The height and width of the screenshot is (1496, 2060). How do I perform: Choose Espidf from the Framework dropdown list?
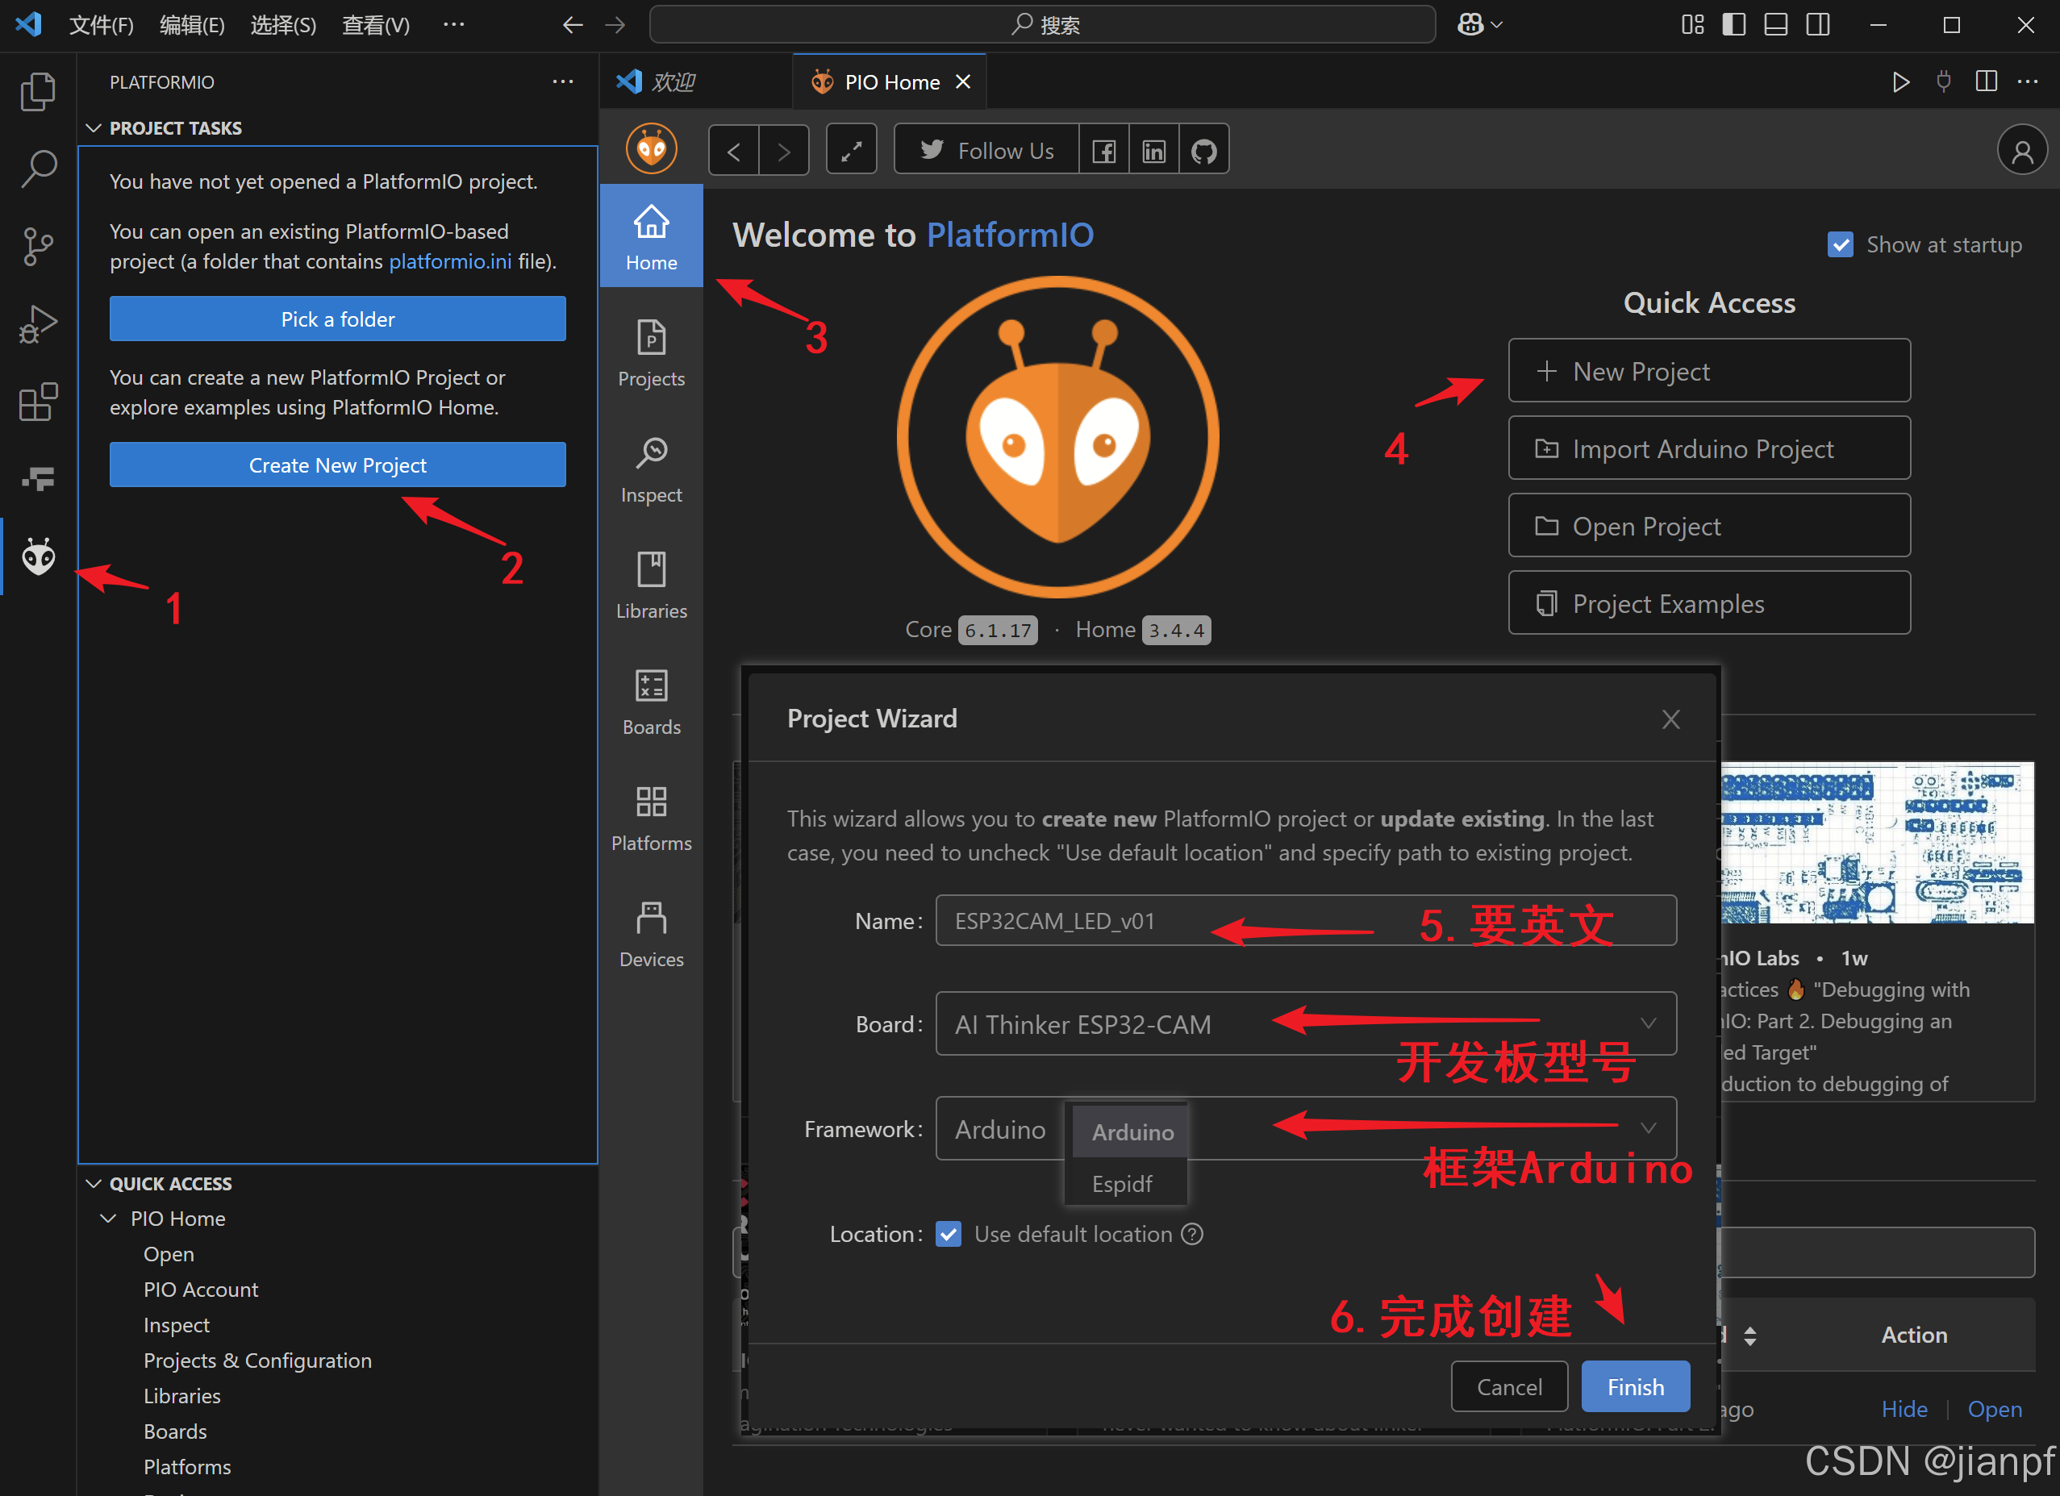[x=1122, y=1184]
